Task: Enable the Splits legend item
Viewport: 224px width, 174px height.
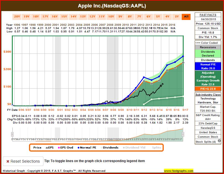Action: [157, 147]
